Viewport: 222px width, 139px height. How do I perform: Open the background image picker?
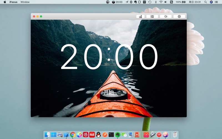pyautogui.click(x=152, y=16)
